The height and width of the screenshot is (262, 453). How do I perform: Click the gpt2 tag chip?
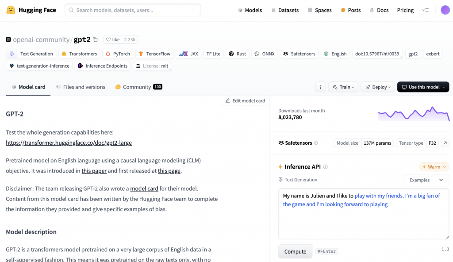(x=413, y=54)
